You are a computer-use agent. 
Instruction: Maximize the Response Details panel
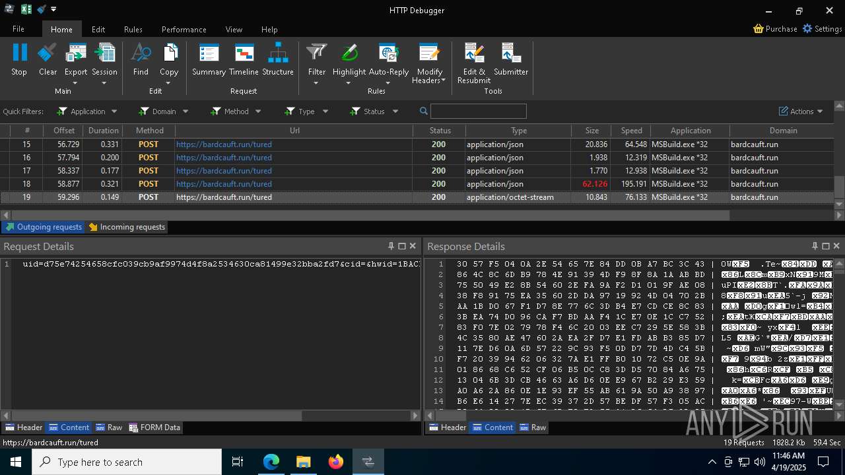coord(825,246)
